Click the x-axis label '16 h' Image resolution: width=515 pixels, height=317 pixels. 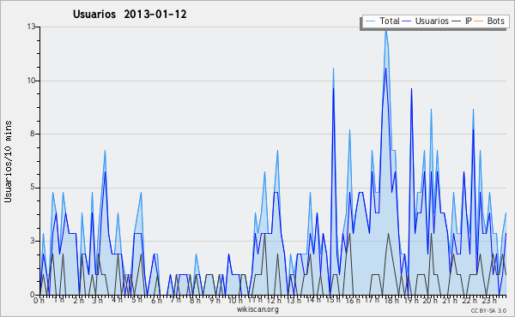[x=352, y=300]
